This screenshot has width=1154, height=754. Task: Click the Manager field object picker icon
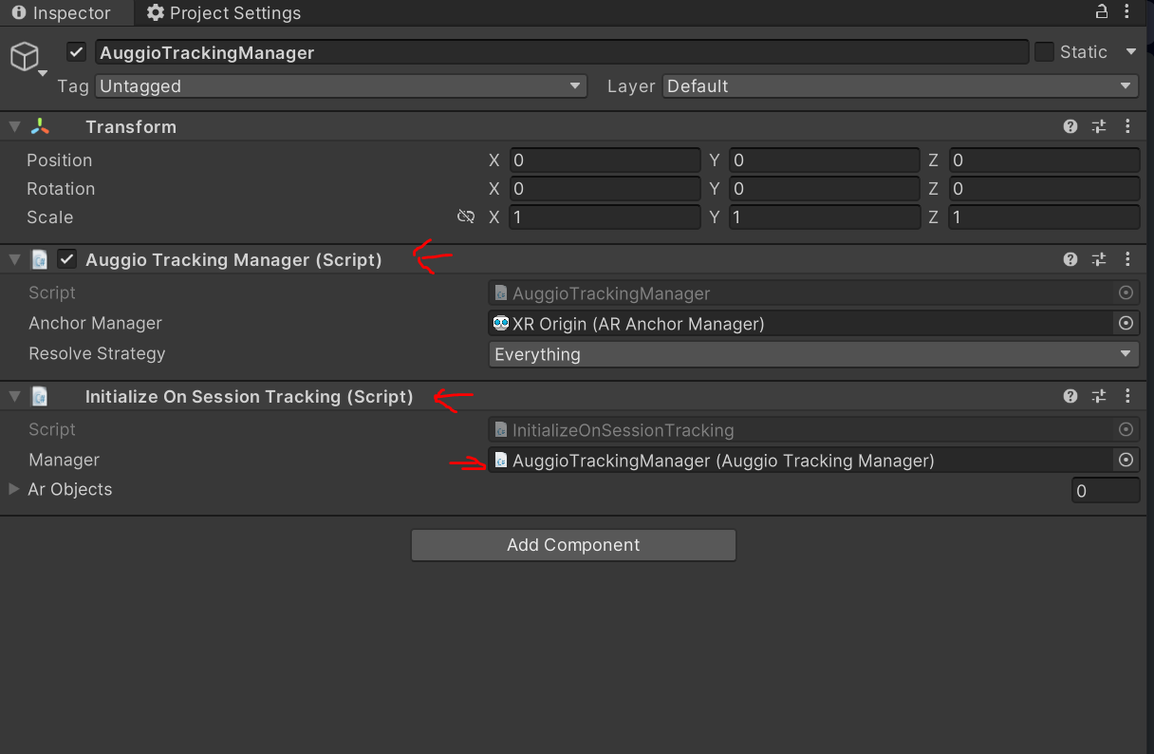click(1126, 461)
